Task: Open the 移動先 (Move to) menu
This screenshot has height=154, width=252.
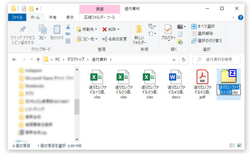Action: pos(87,29)
